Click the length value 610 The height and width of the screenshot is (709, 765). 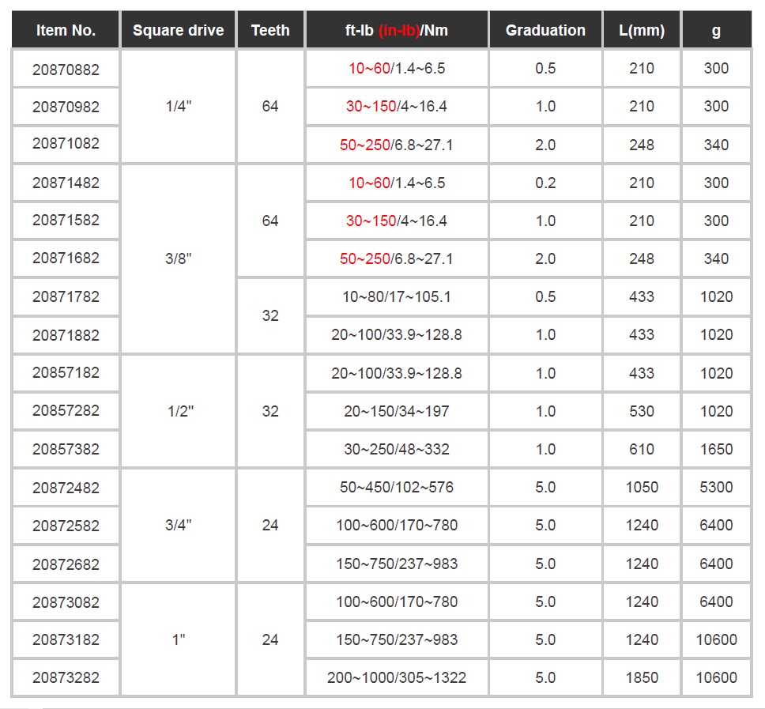(x=642, y=449)
